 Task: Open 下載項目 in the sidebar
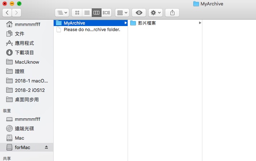[24, 52]
